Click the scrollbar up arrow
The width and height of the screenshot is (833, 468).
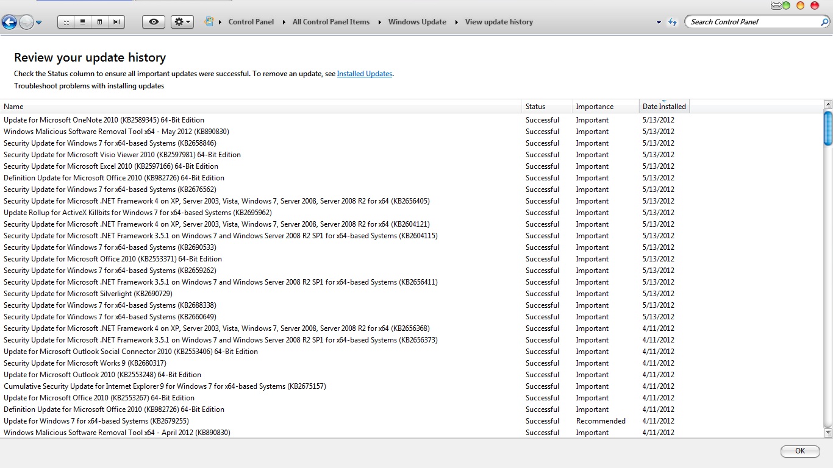pos(828,105)
